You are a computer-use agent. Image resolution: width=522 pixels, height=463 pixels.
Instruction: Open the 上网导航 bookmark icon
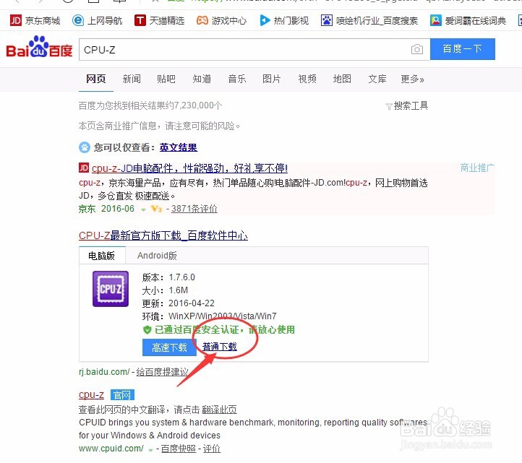tap(78, 21)
